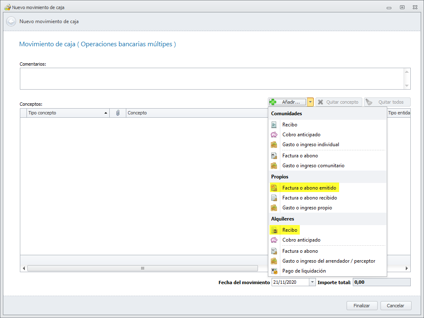Click inside the Comentarios text box
The image size is (424, 318).
pyautogui.click(x=212, y=79)
